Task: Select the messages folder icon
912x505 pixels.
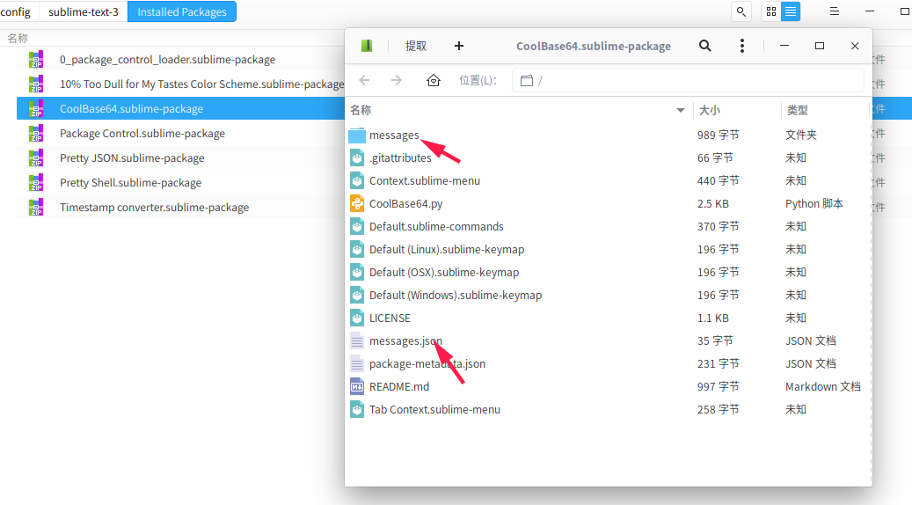Action: point(357,135)
